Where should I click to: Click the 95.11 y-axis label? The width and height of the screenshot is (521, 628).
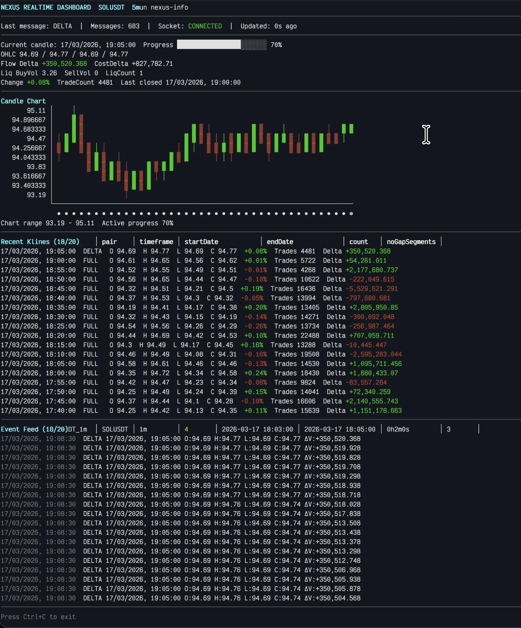point(36,110)
